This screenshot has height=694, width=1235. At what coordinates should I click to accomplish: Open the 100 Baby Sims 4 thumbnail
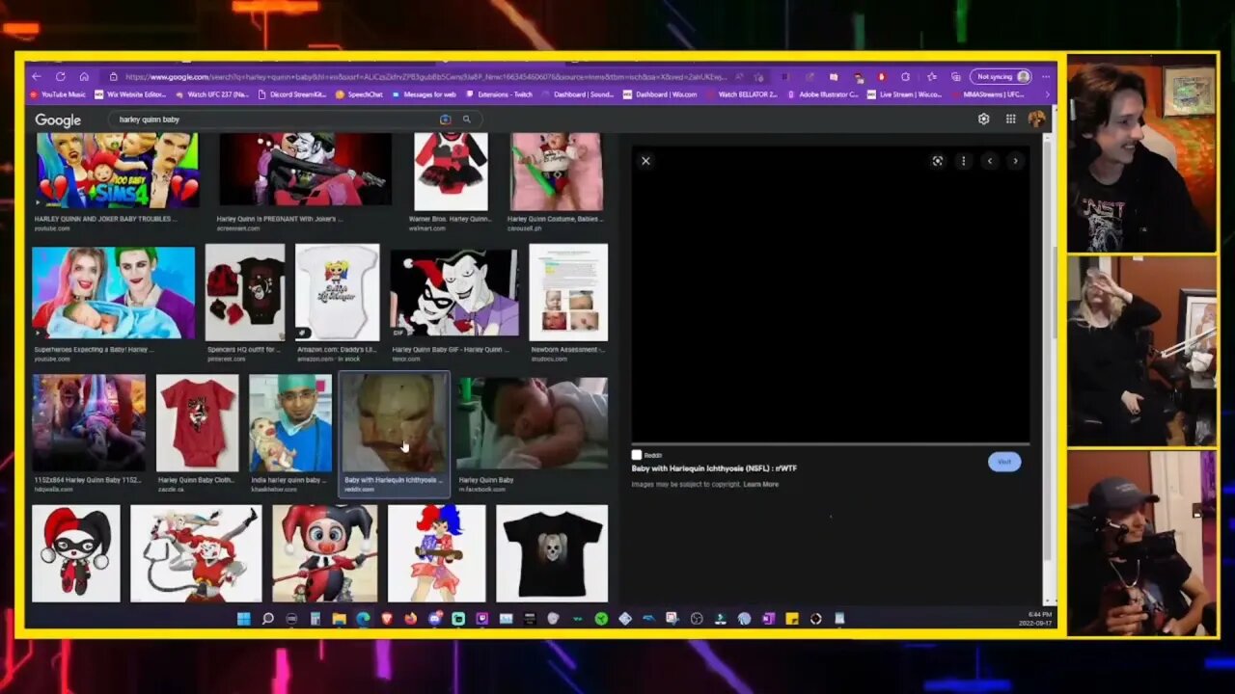click(116, 171)
